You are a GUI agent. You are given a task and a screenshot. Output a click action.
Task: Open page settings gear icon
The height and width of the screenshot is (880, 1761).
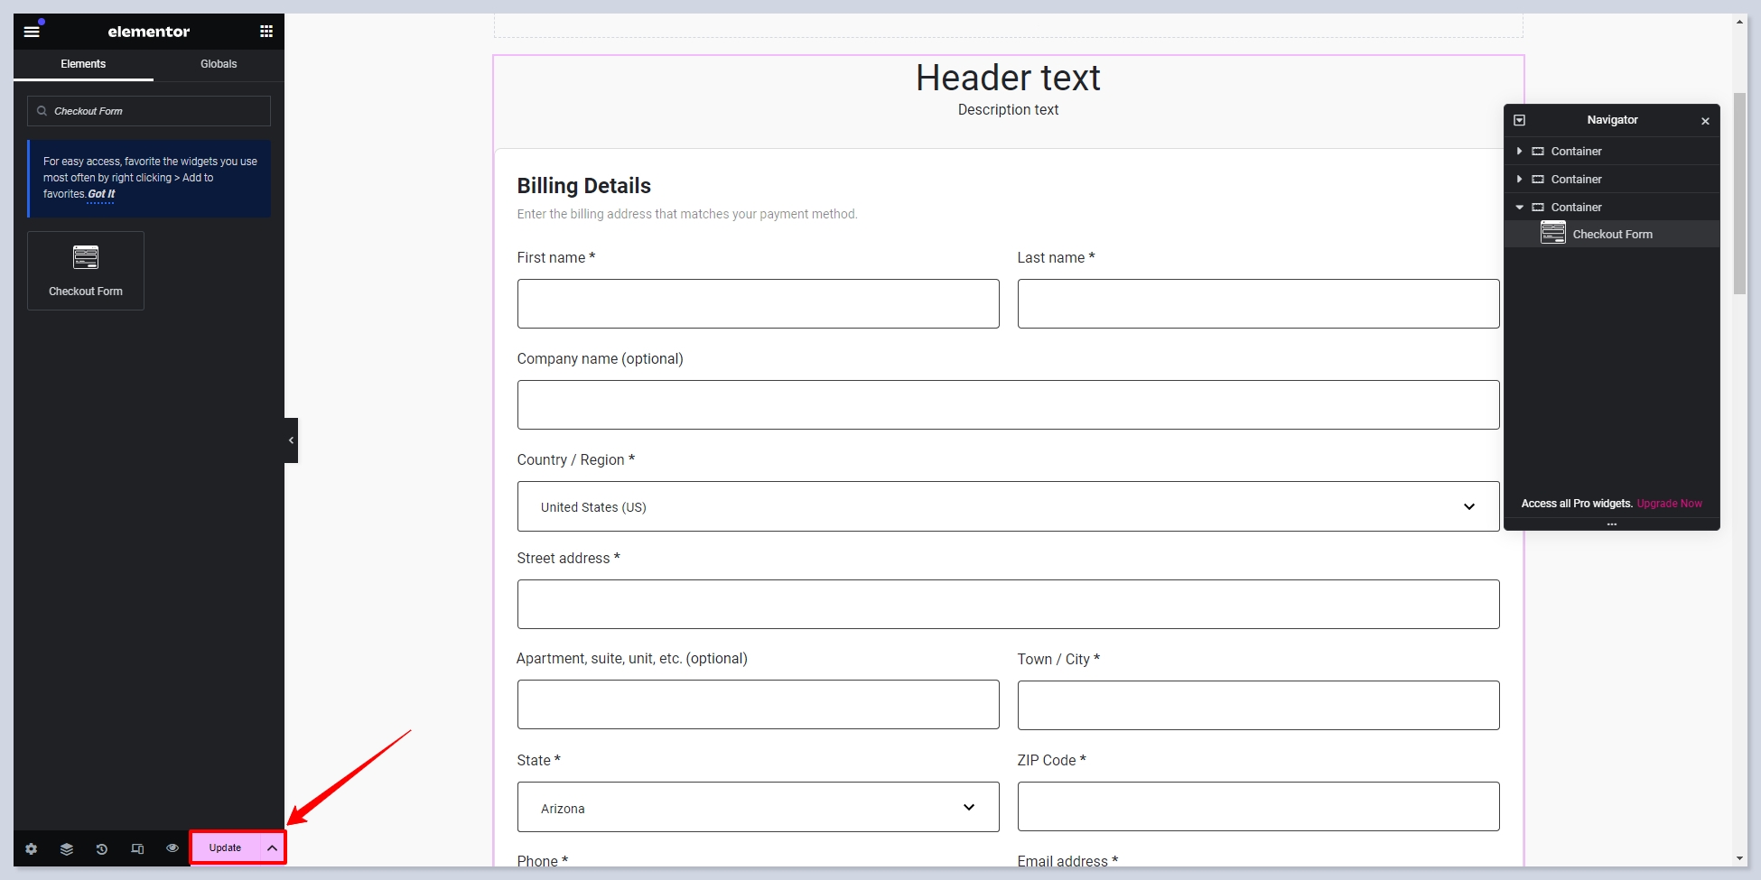click(x=32, y=848)
